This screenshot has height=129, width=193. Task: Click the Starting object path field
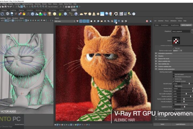pyautogui.click(x=183, y=72)
